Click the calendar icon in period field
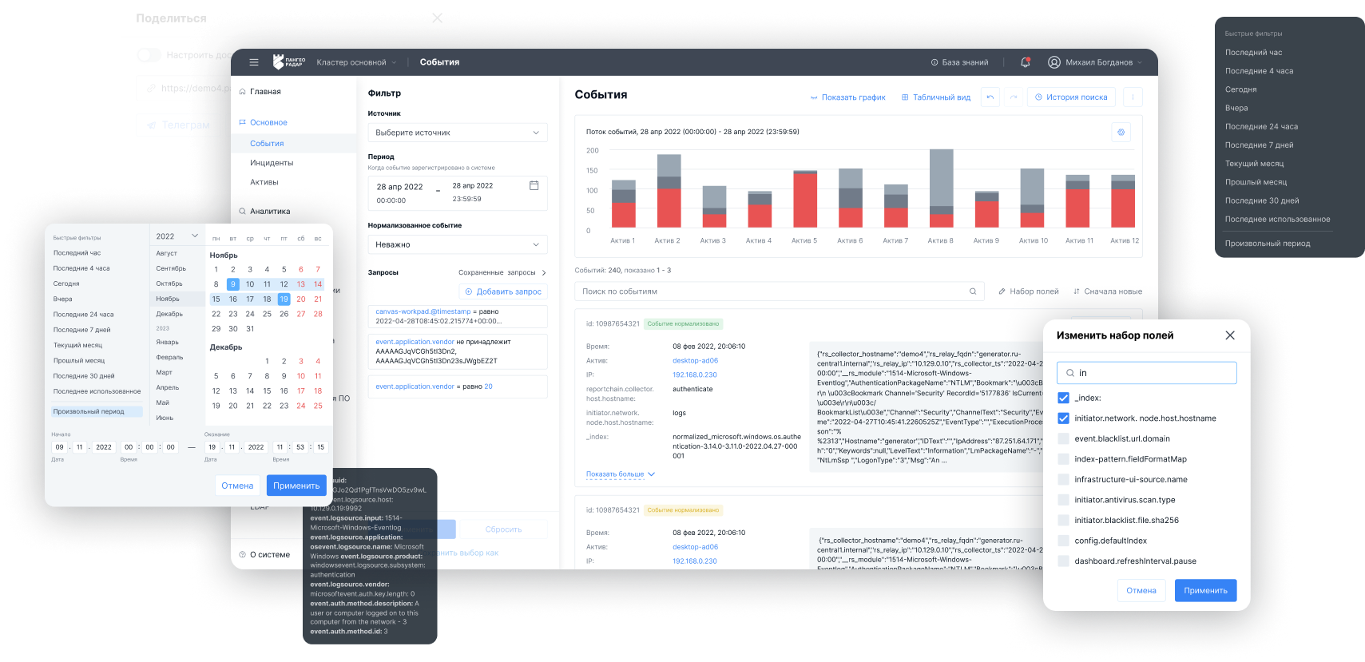Screen dimensions: 1365x662 (534, 186)
